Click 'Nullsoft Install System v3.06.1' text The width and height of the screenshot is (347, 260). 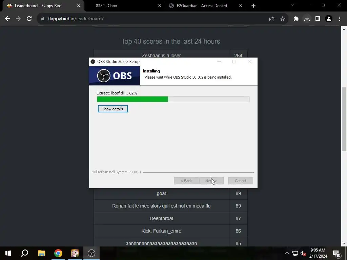(x=117, y=172)
